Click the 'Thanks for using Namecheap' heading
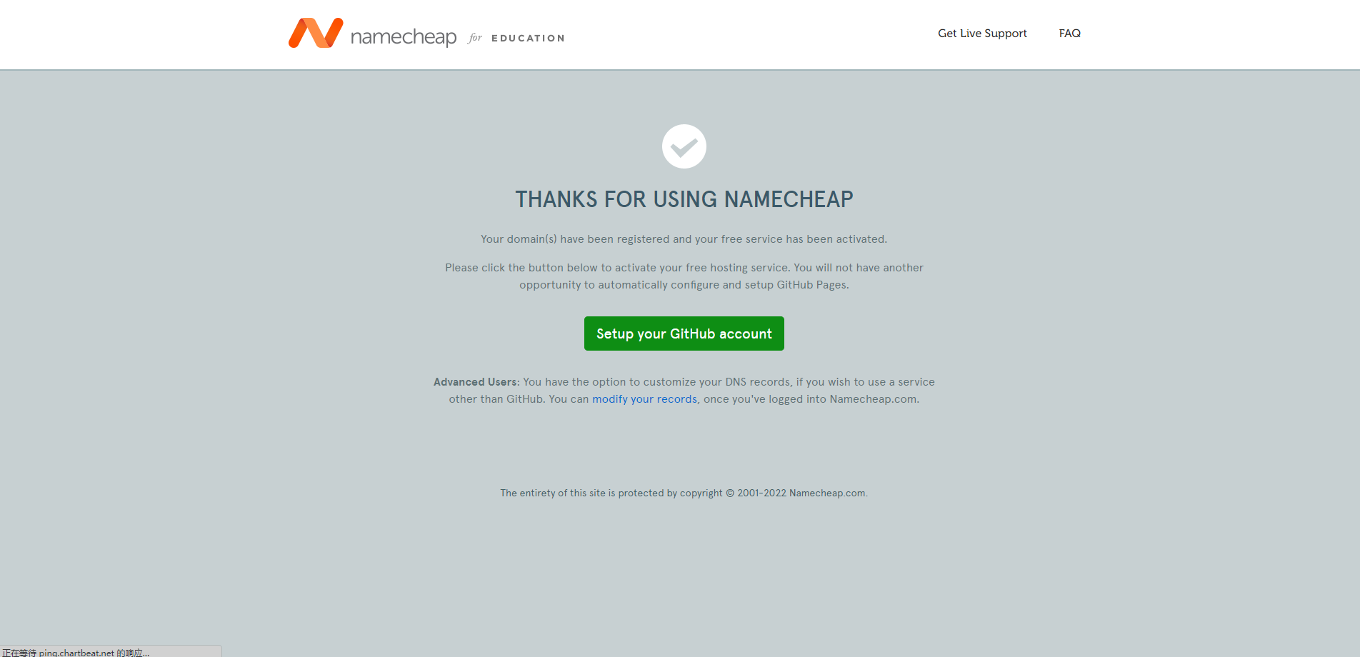Viewport: 1360px width, 657px height. point(684,199)
